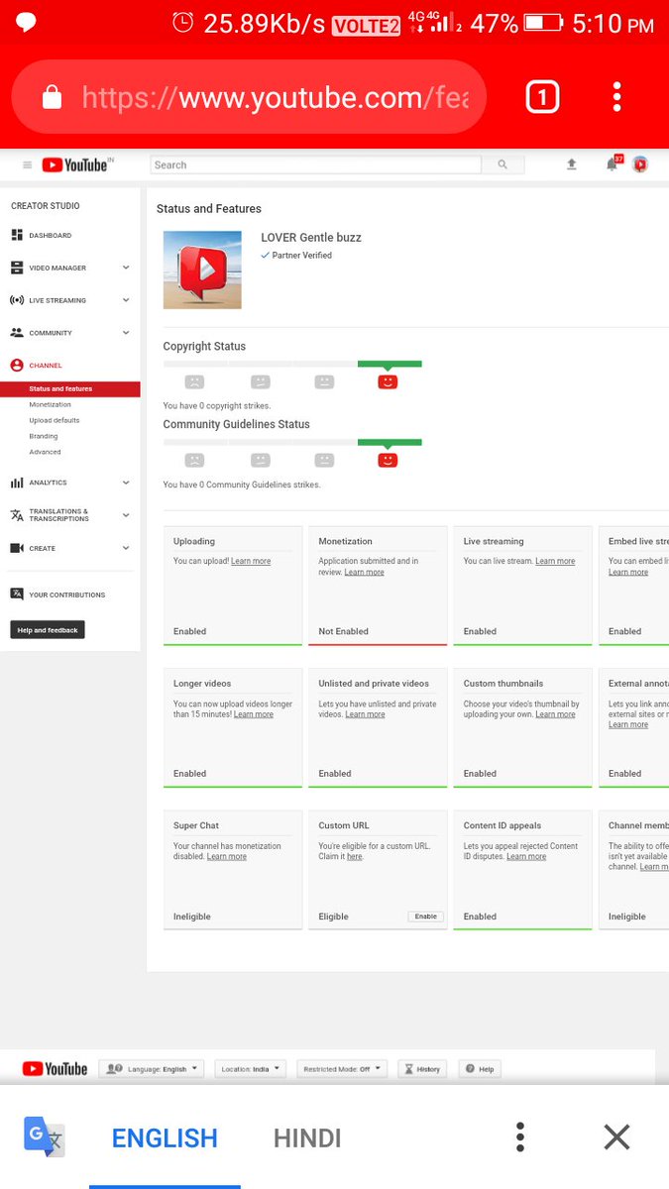Click the LOVER Gentle buzz channel name
This screenshot has width=669, height=1189.
pyautogui.click(x=311, y=238)
